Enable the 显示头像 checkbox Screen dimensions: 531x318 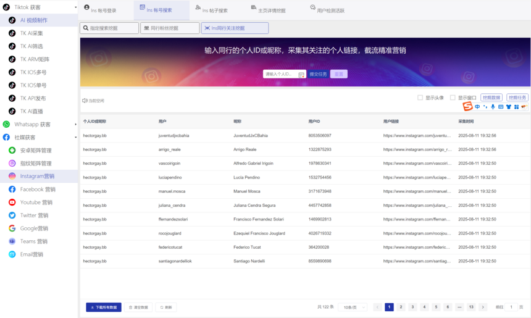pyautogui.click(x=420, y=98)
